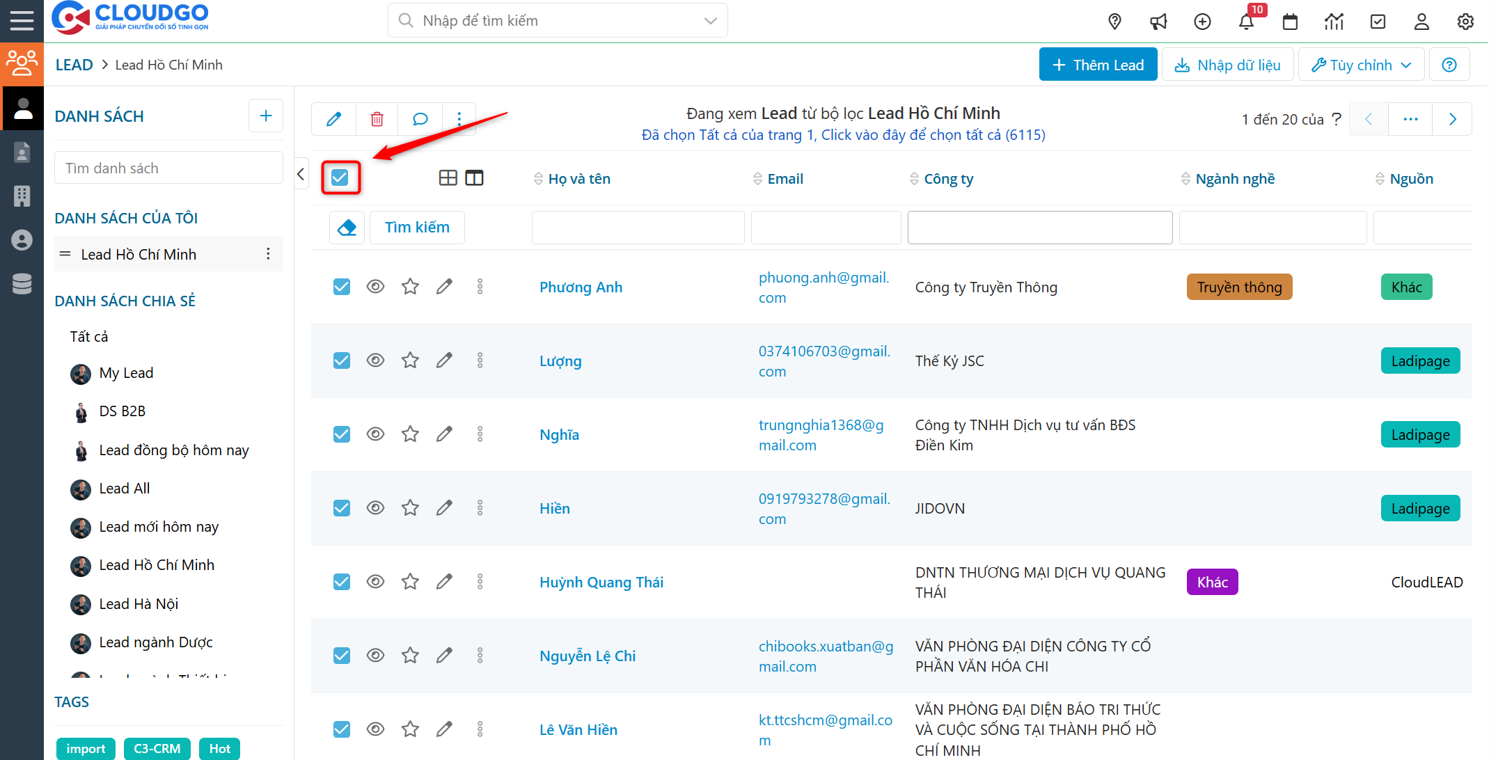The width and height of the screenshot is (1489, 760).
Task: Click the red trash delete icon
Action: (377, 119)
